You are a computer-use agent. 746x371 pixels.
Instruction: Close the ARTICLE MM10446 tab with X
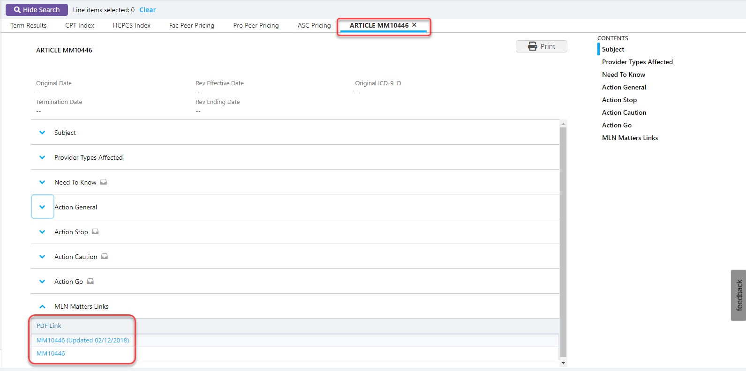[414, 25]
